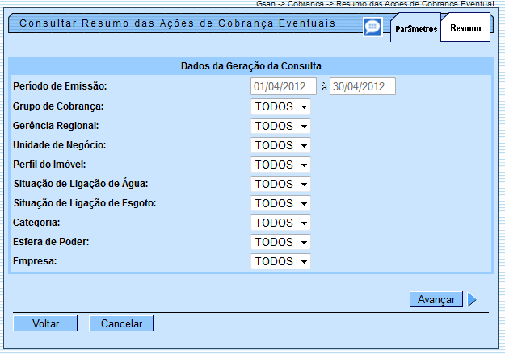Open the Empresa dropdown
Image resolution: width=505 pixels, height=354 pixels.
point(280,261)
